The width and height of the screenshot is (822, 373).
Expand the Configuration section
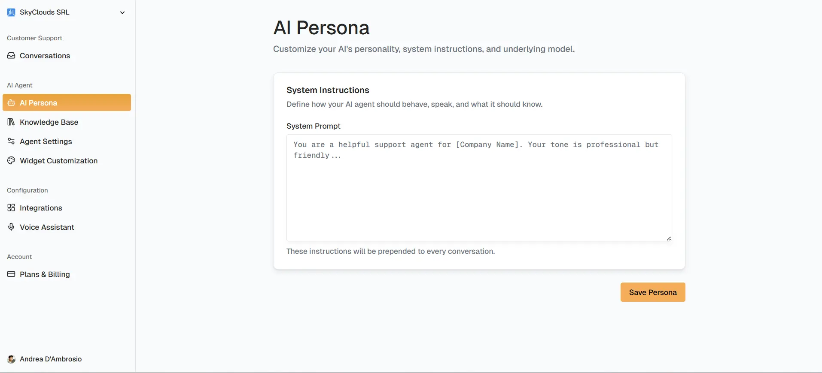(x=27, y=190)
